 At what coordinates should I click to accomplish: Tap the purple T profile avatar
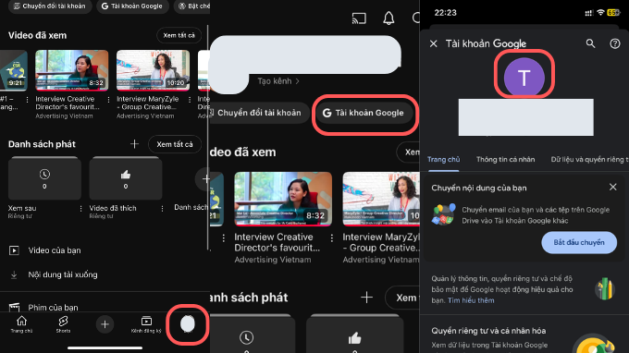click(524, 78)
